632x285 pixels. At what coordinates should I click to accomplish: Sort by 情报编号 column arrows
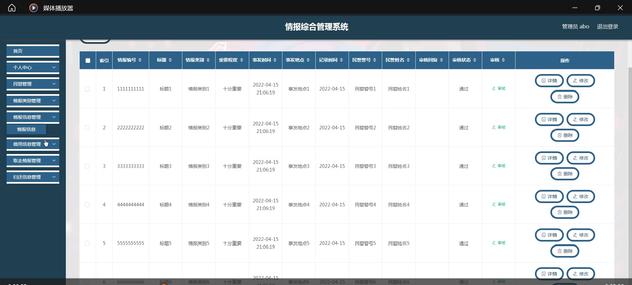140,60
